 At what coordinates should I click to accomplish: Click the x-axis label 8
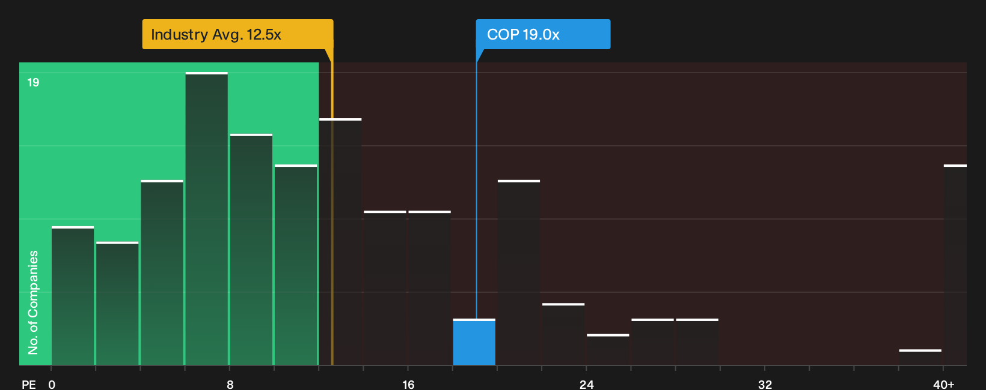tap(230, 385)
